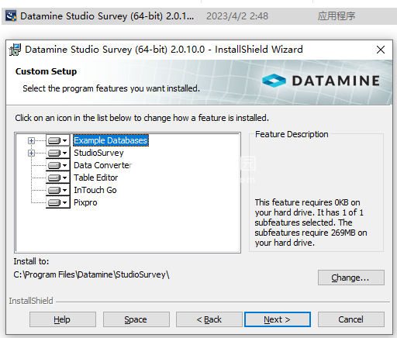Open install options dropdown for StudioSurvey
The width and height of the screenshot is (397, 338).
pos(58,153)
